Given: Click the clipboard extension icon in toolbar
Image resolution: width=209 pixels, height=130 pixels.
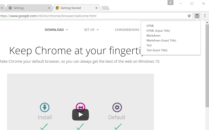Looking at the screenshot, I should 197,16.
